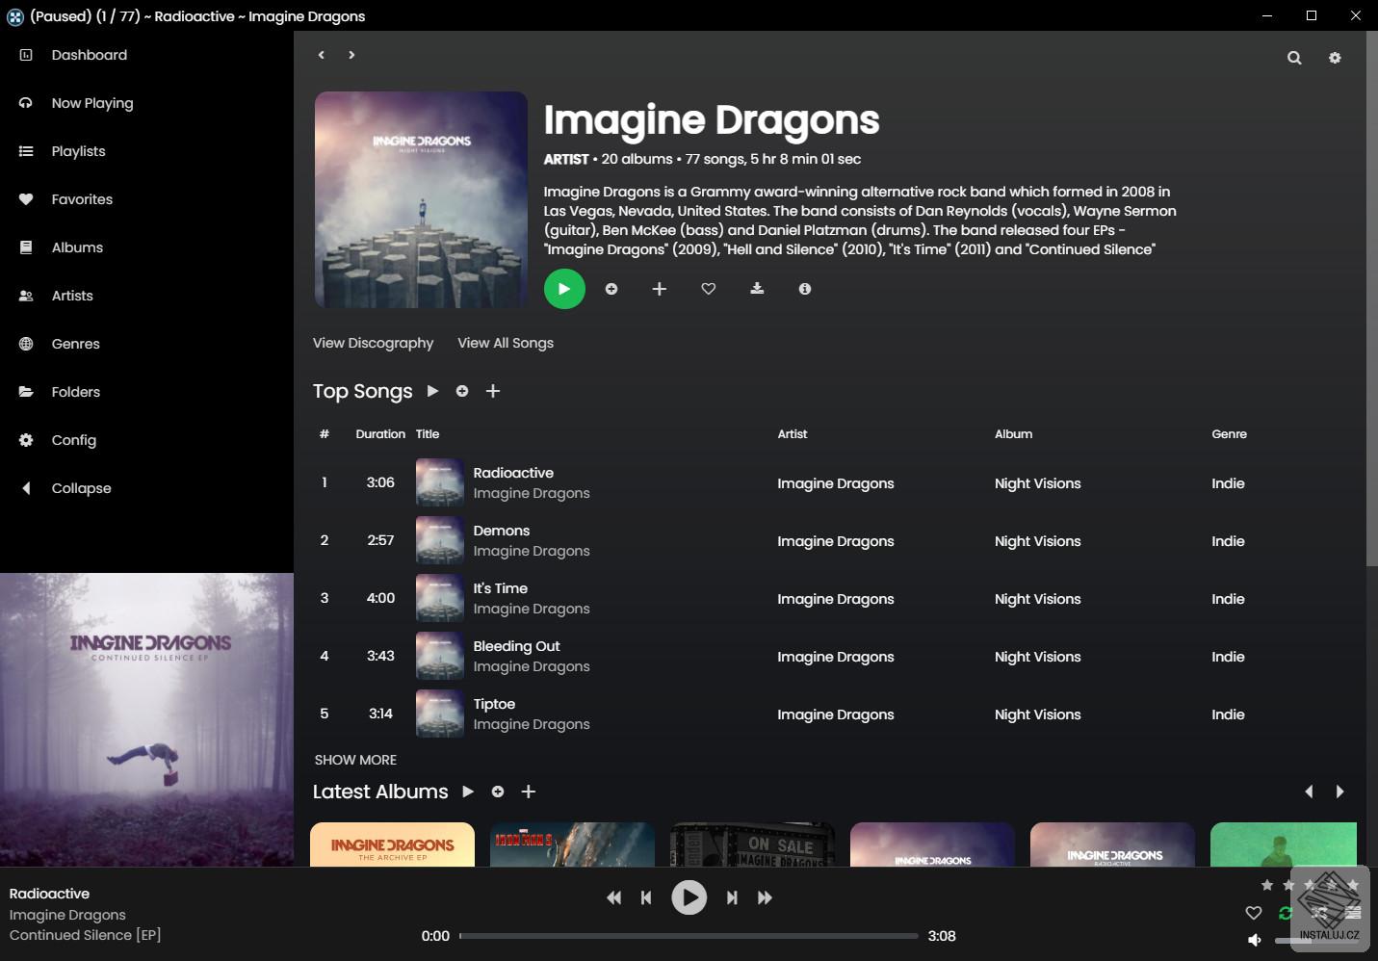Click the plain plus icon in the artist header
This screenshot has height=961, width=1378.
pos(660,289)
